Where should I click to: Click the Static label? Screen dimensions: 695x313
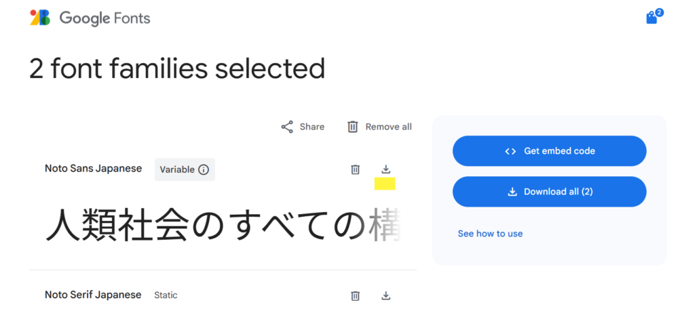click(166, 295)
